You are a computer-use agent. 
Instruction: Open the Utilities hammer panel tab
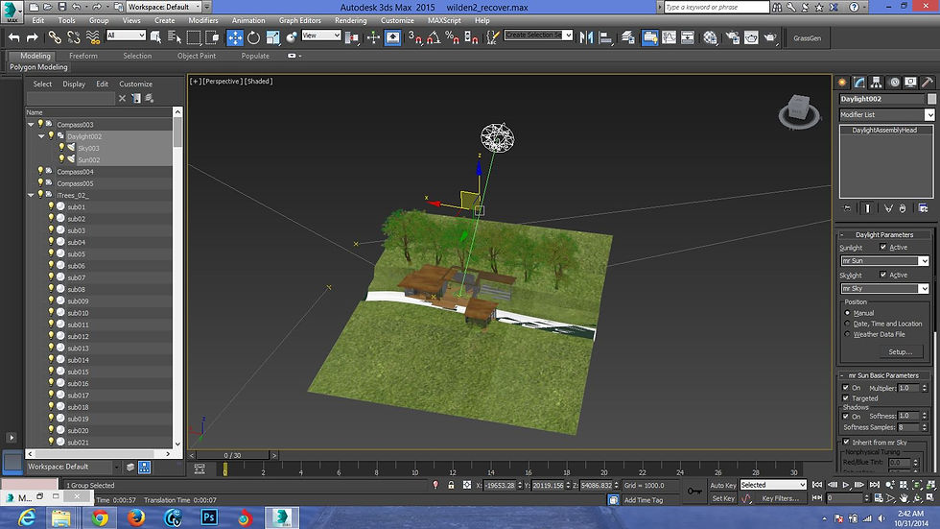[x=928, y=83]
